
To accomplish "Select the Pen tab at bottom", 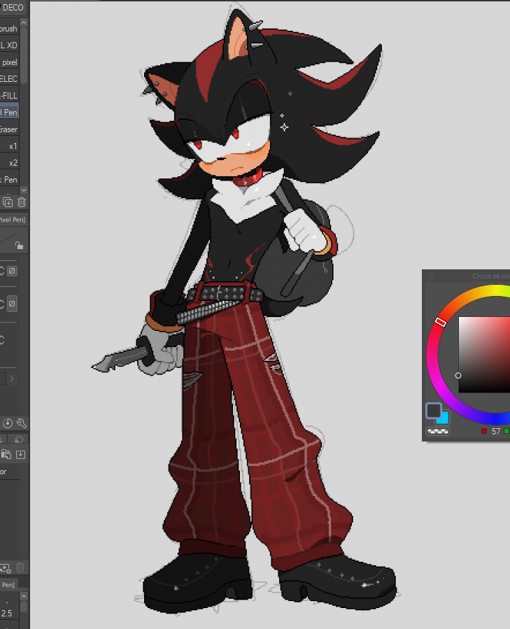I will [x=8, y=585].
